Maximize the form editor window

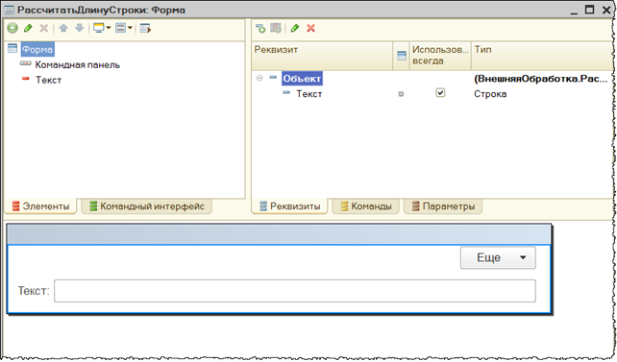[x=589, y=10]
